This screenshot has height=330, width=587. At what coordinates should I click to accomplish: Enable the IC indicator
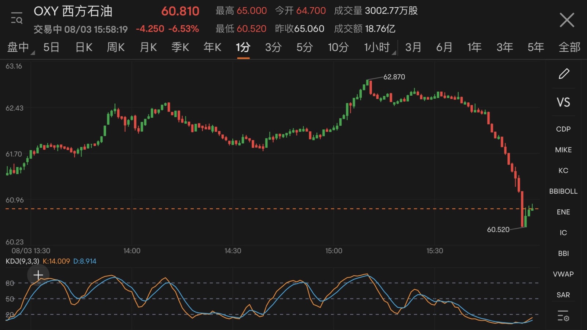coord(563,232)
